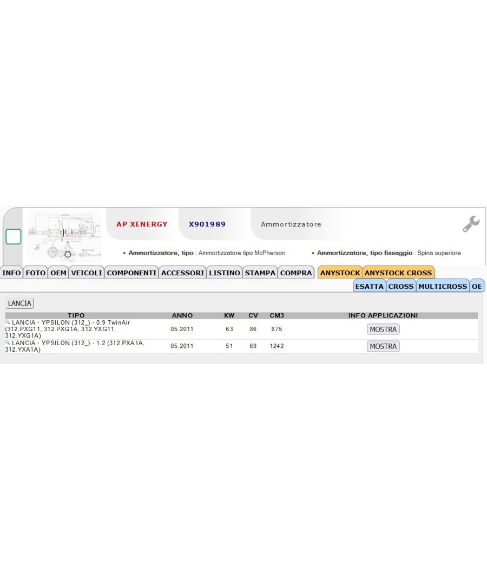This screenshot has width=487, height=569.
Task: Click the Ammortizzatore tipo McPherson spec
Action: click(207, 253)
